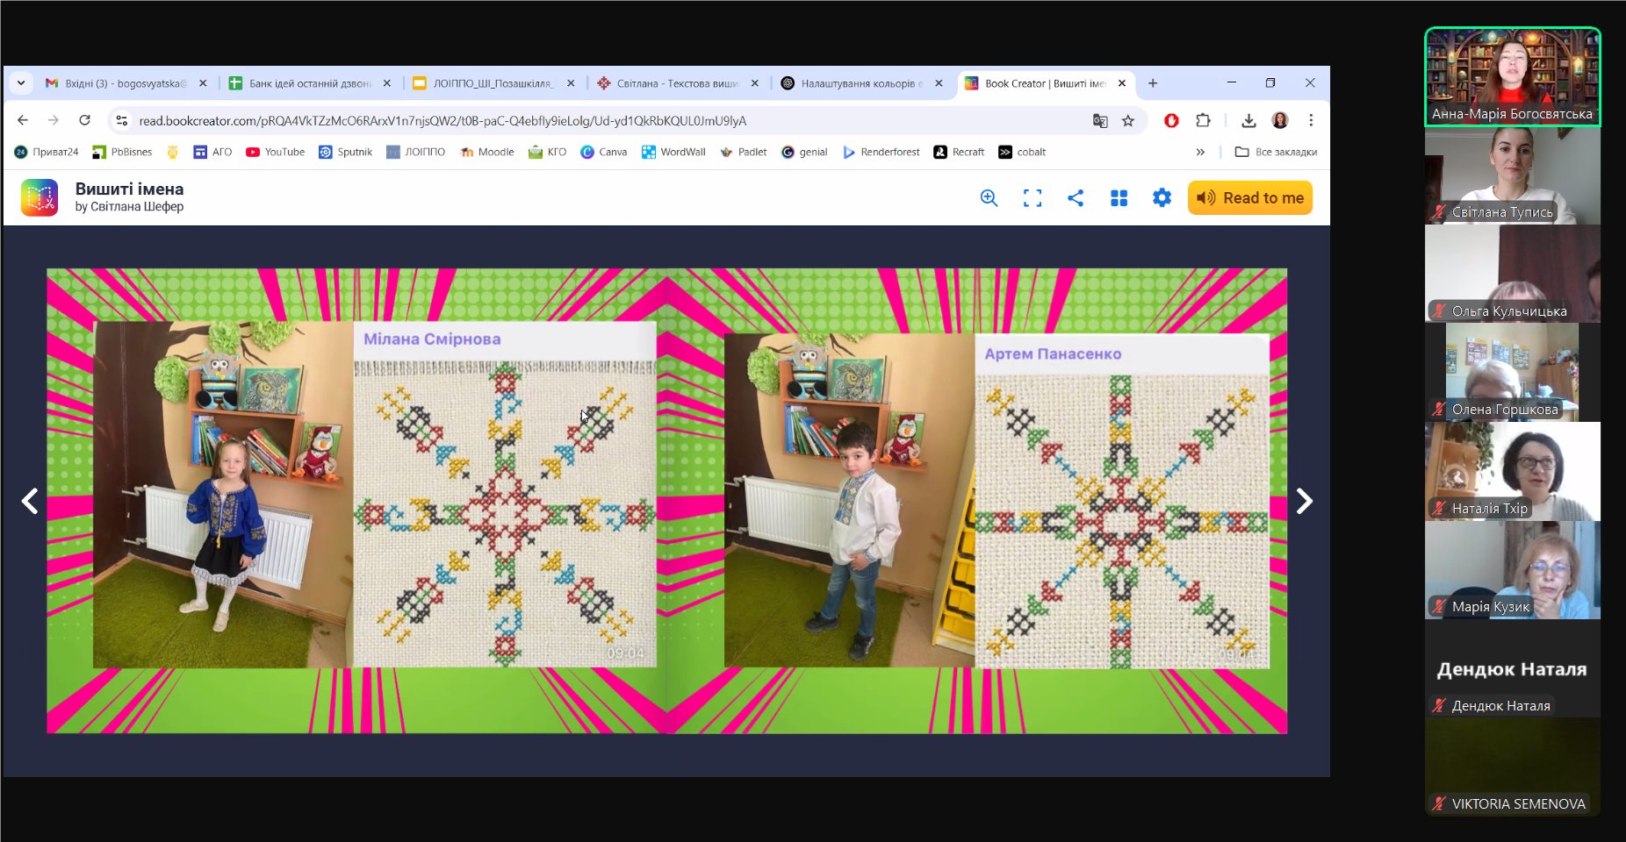The width and height of the screenshot is (1626, 842).
Task: Open browser downloads icon
Action: (x=1248, y=121)
